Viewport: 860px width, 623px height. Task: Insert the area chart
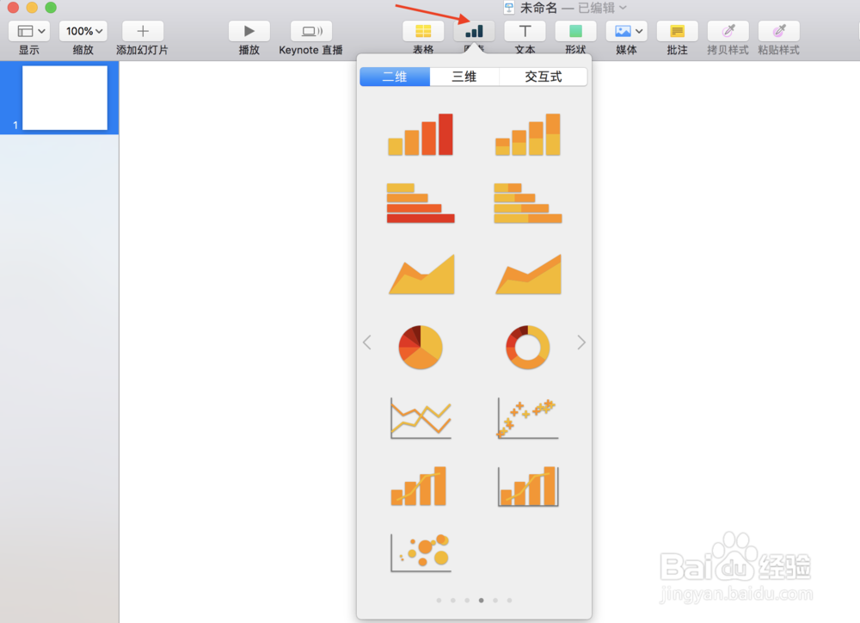421,274
